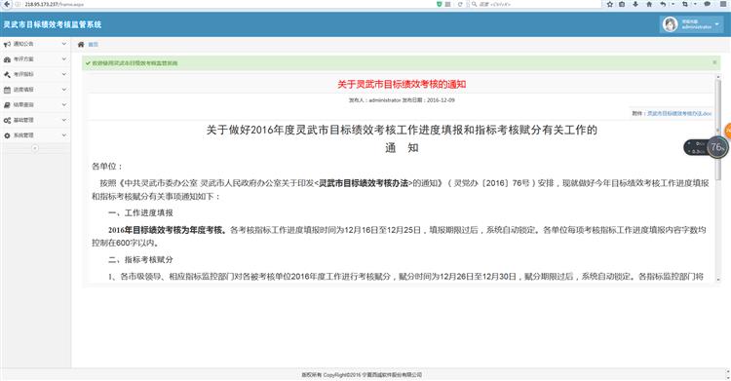731x381 pixels.
Task: Expand the 考评方案 sidebar menu chevron
Action: pyautogui.click(x=64, y=59)
